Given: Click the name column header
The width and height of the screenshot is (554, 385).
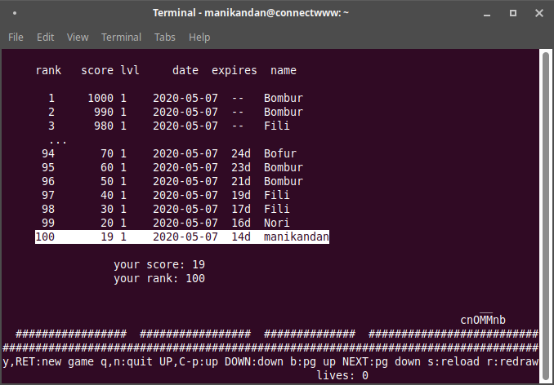Looking at the screenshot, I should coord(284,70).
